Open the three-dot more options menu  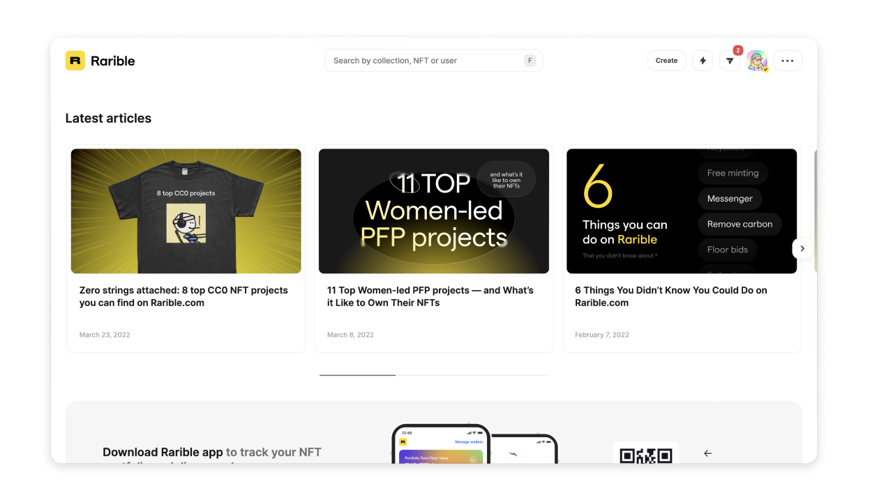788,61
